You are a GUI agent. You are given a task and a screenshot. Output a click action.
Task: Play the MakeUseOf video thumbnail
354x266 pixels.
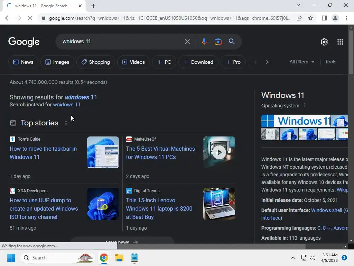(x=219, y=152)
